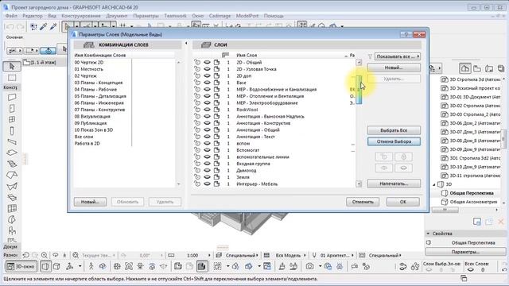
Task: Toggle solid/wireframe icon of Аннотация - Текст layer
Action: (x=216, y=137)
